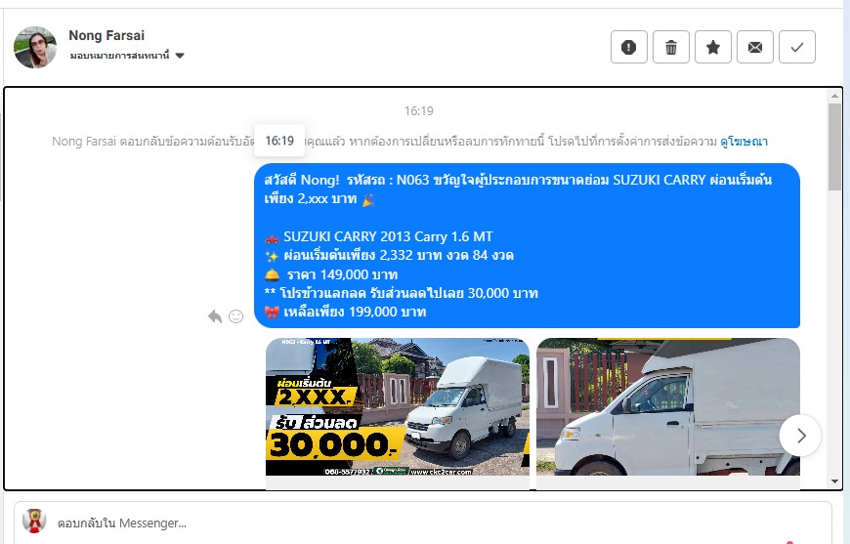Open second white truck side photo
Image resolution: width=850 pixels, height=544 pixels.
tap(668, 407)
